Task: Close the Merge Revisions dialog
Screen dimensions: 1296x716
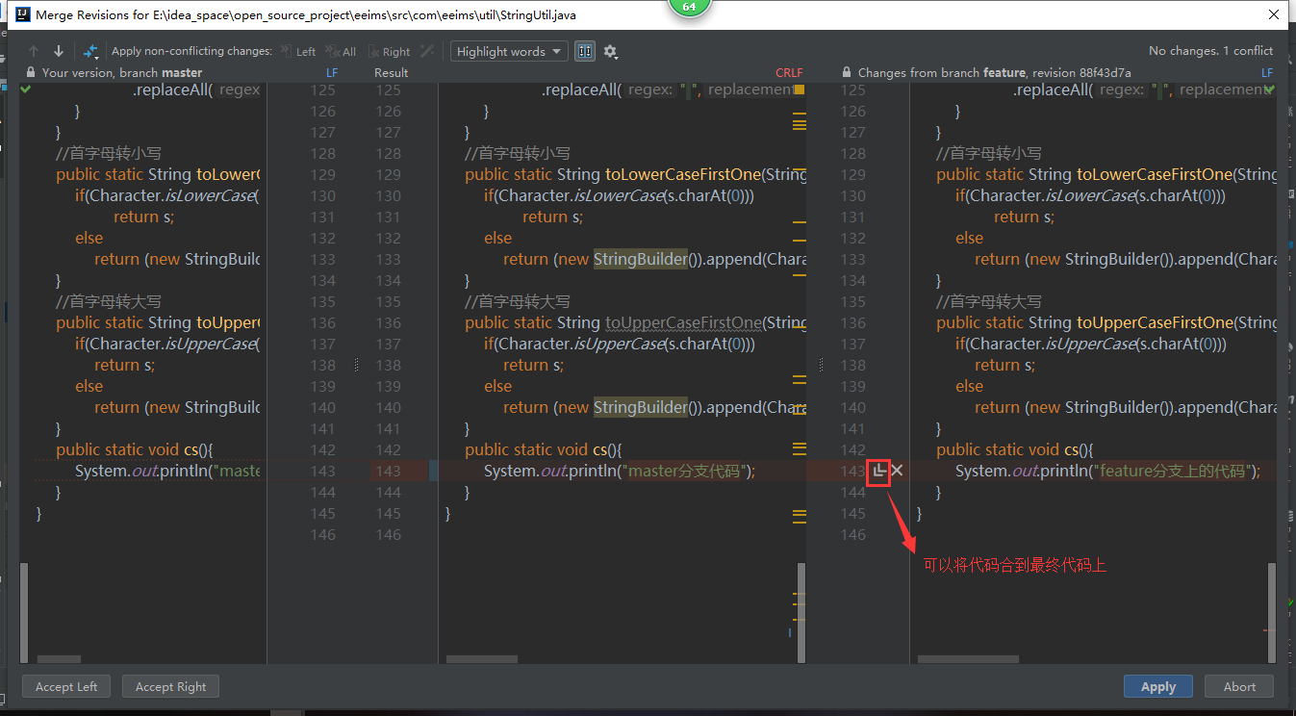Action: (x=1273, y=14)
